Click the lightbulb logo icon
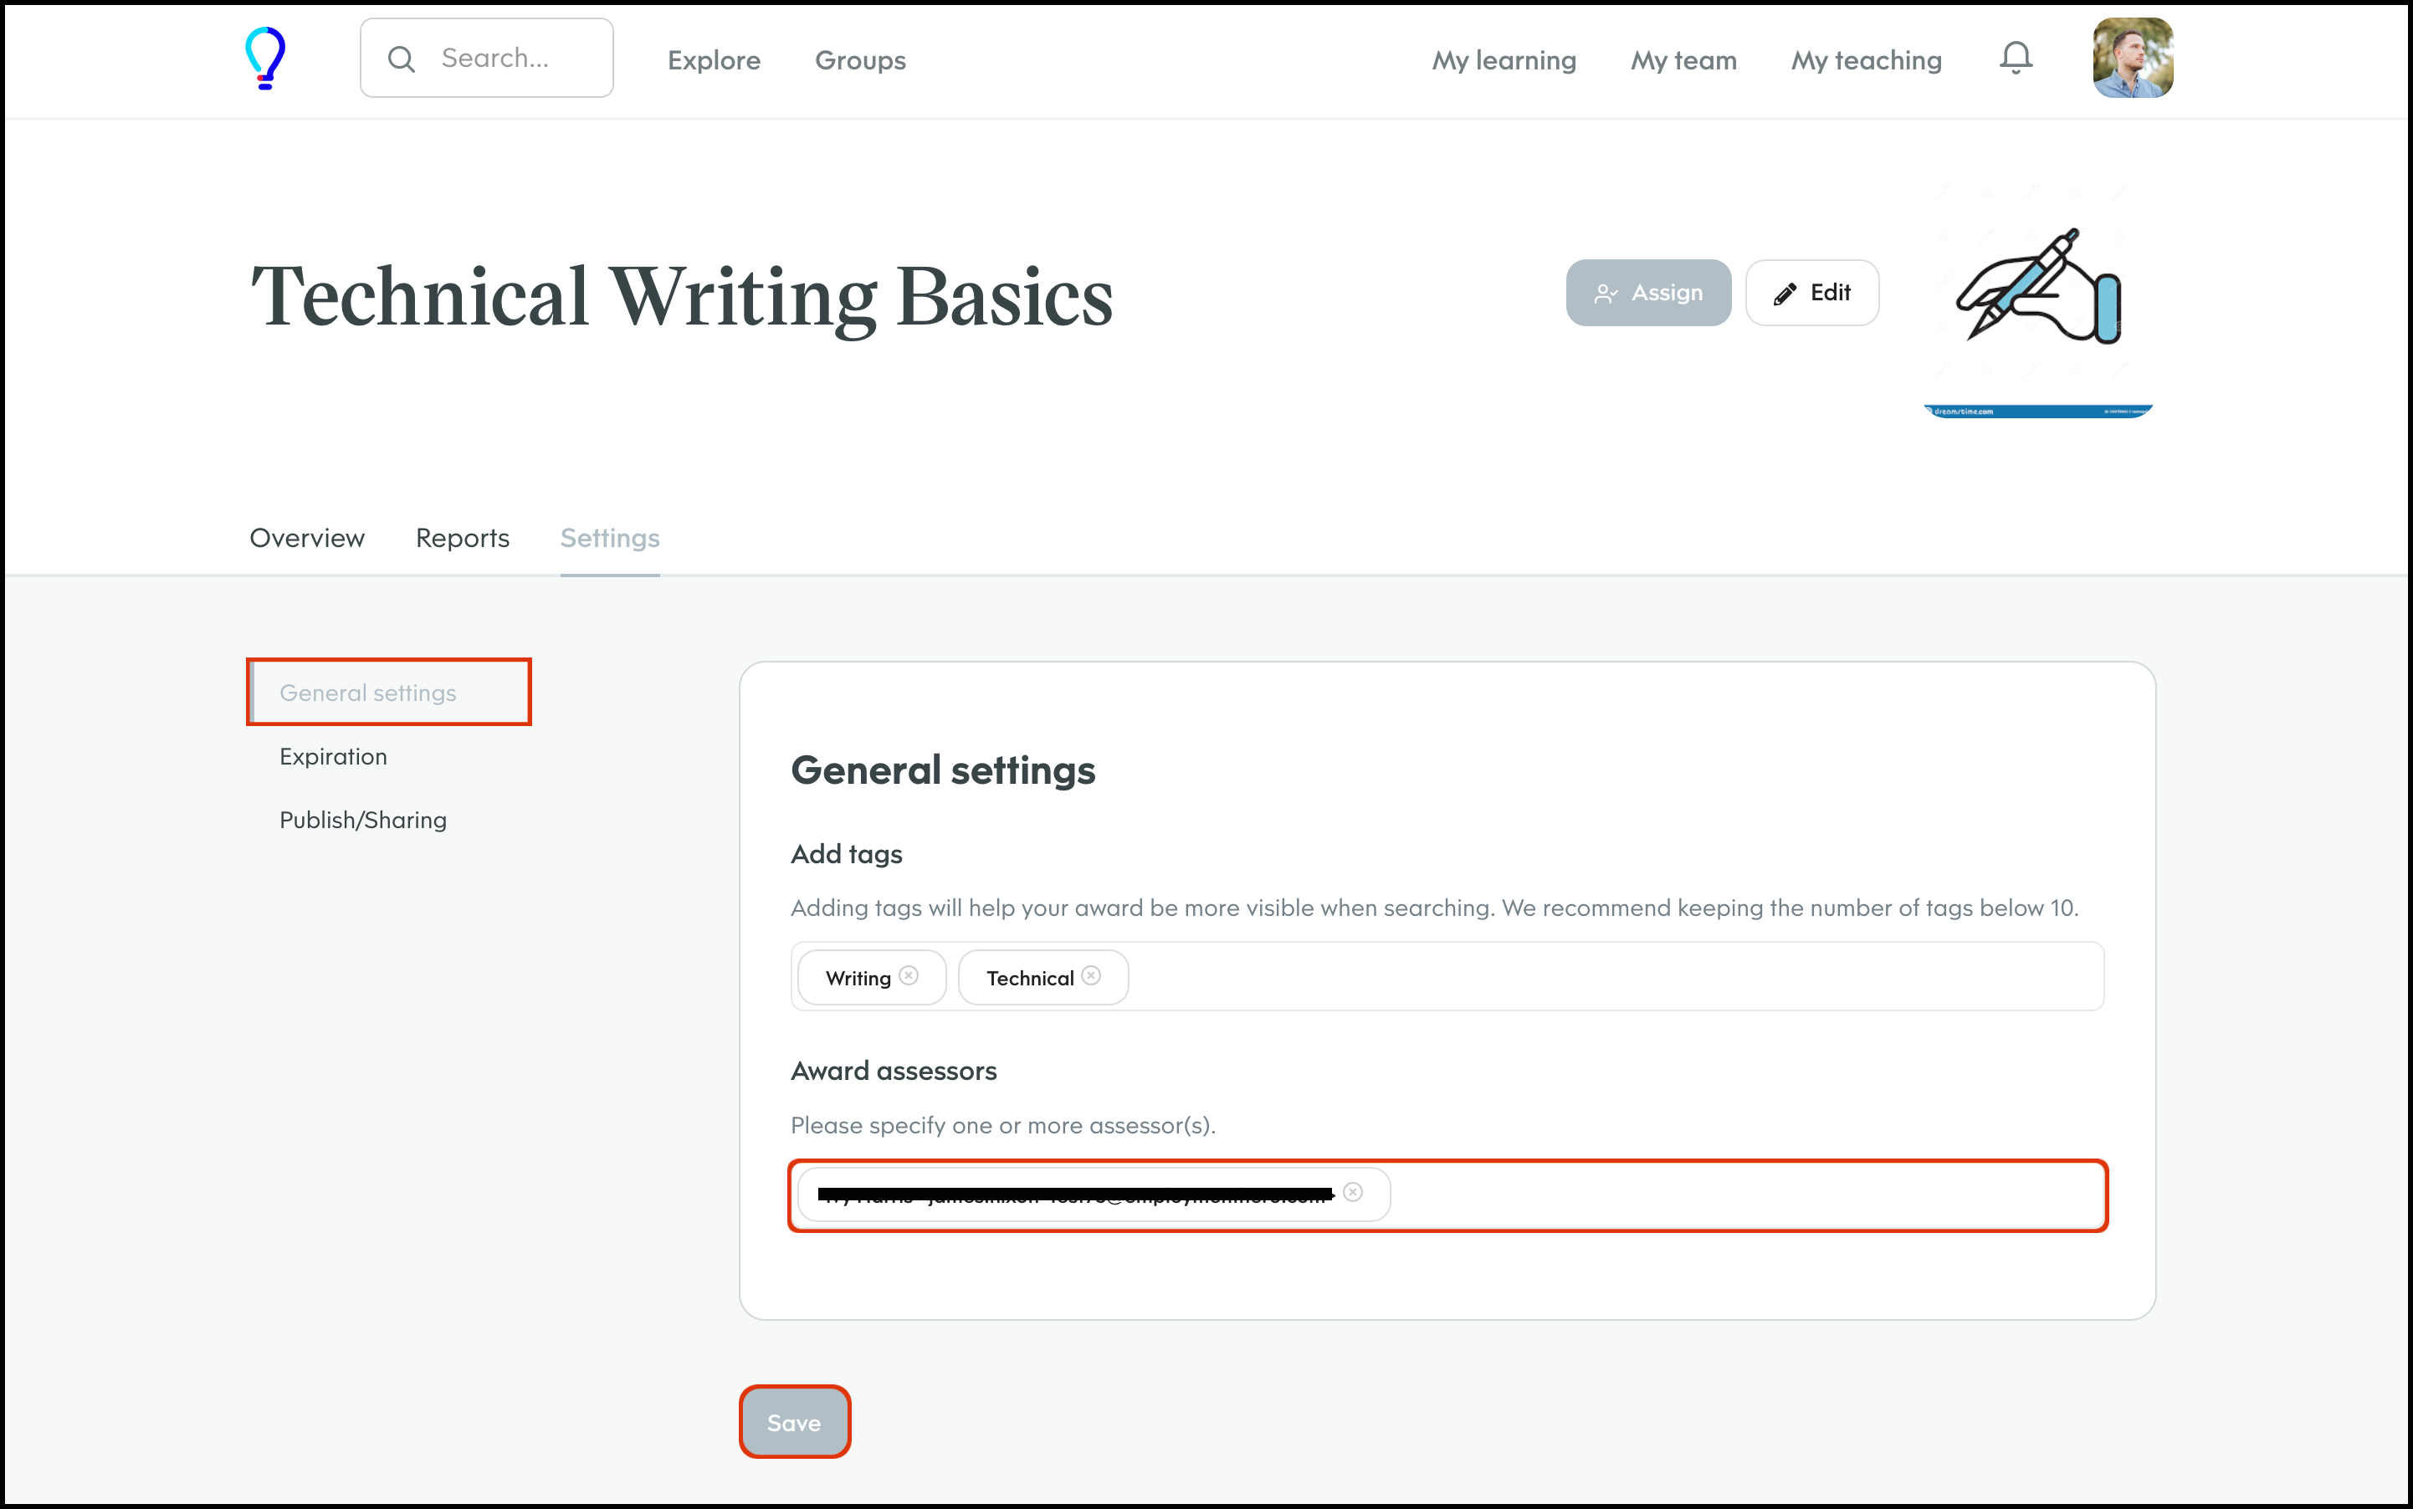Viewport: 2413px width, 1509px height. (x=265, y=58)
